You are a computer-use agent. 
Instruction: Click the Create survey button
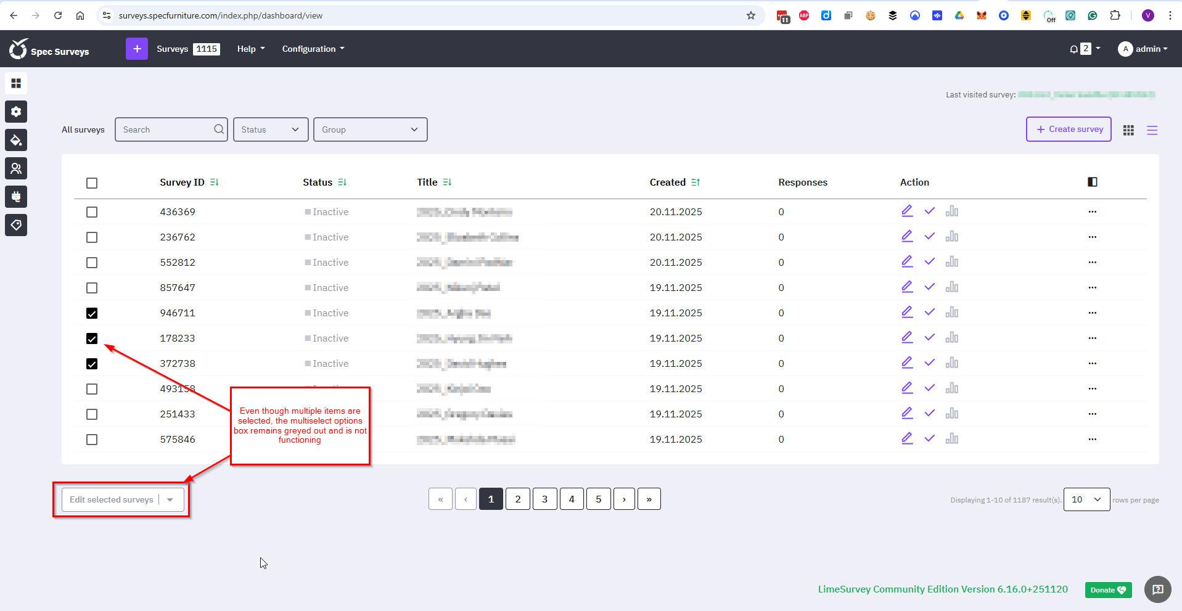click(1069, 129)
